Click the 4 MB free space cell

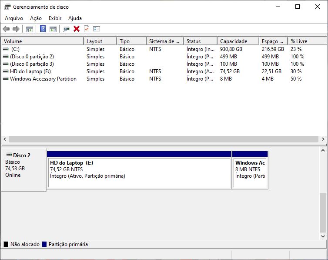point(268,79)
